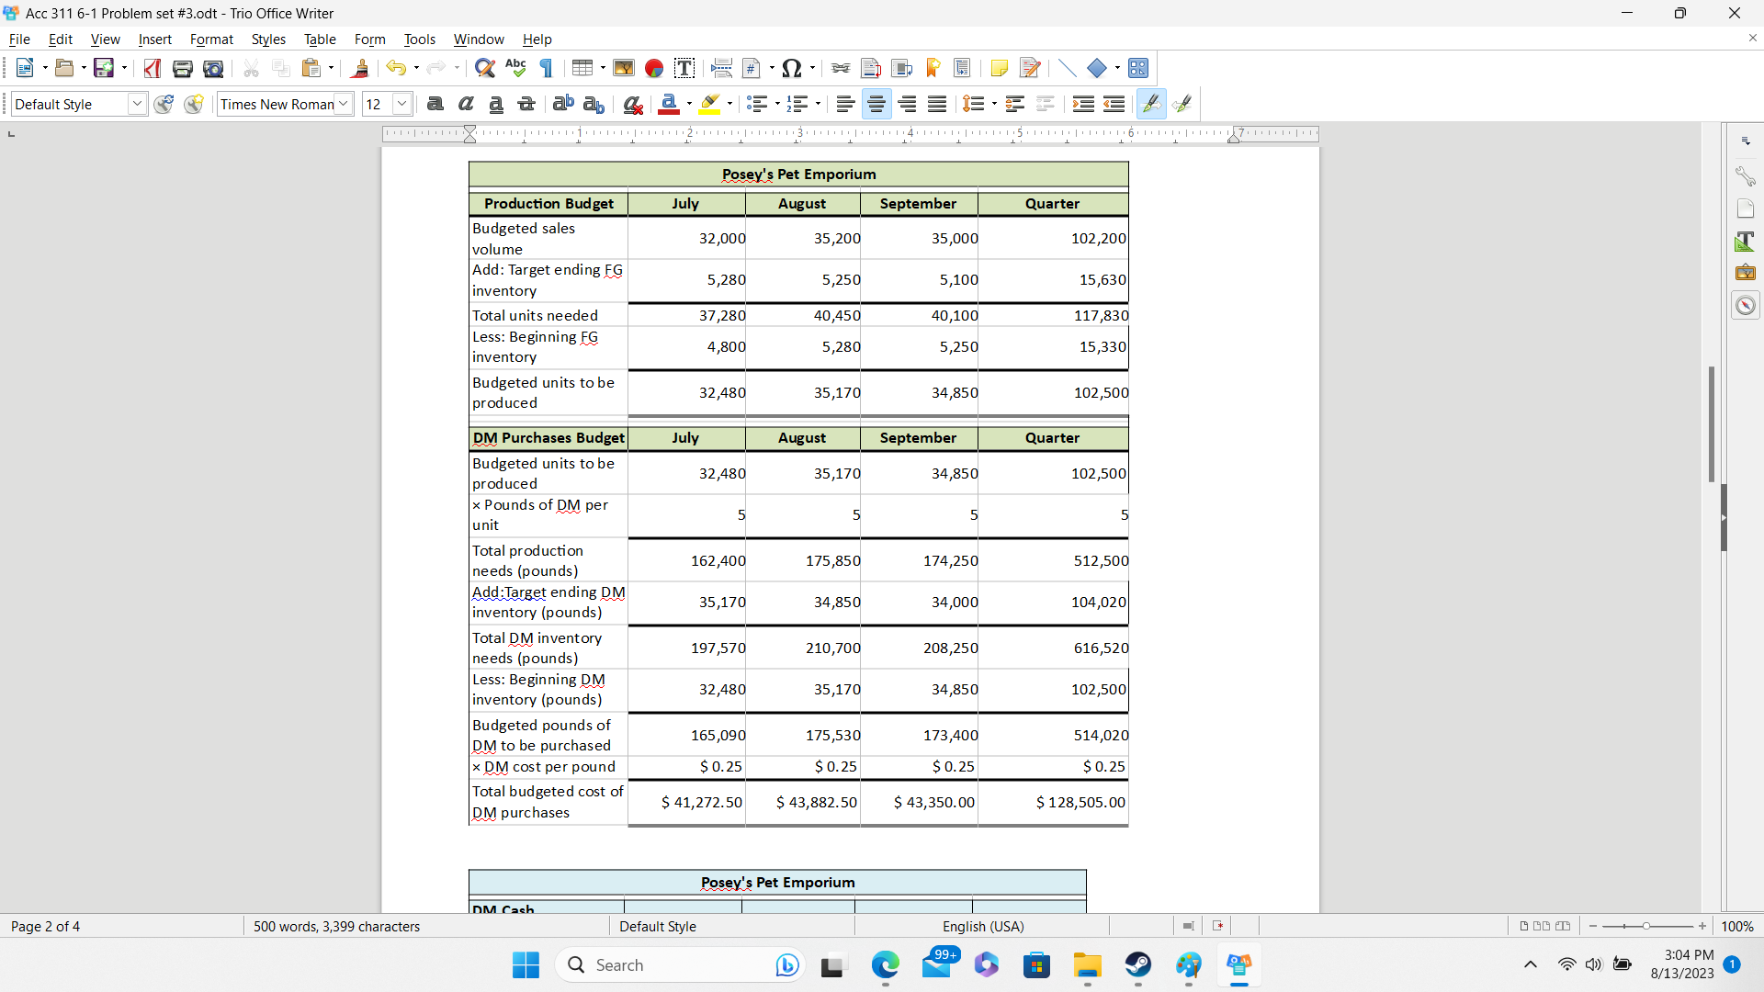The image size is (1764, 992).
Task: Align the paragraph to the left
Action: tap(845, 104)
